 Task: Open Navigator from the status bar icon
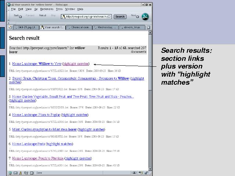(x=10, y=172)
